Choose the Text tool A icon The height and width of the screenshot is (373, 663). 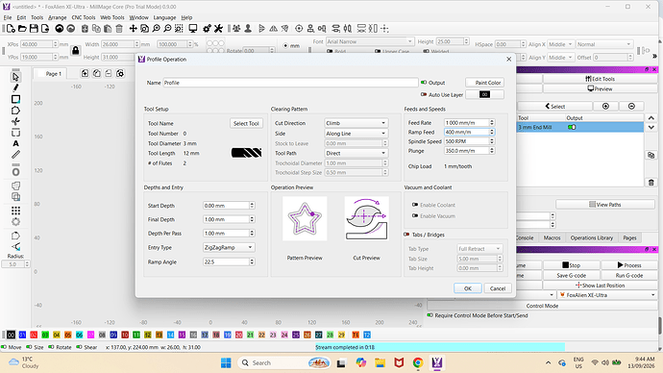[15, 144]
